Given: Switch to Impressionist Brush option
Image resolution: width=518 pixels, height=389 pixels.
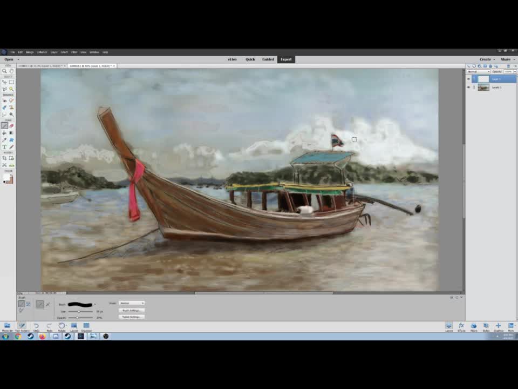Looking at the screenshot, I should point(29,304).
